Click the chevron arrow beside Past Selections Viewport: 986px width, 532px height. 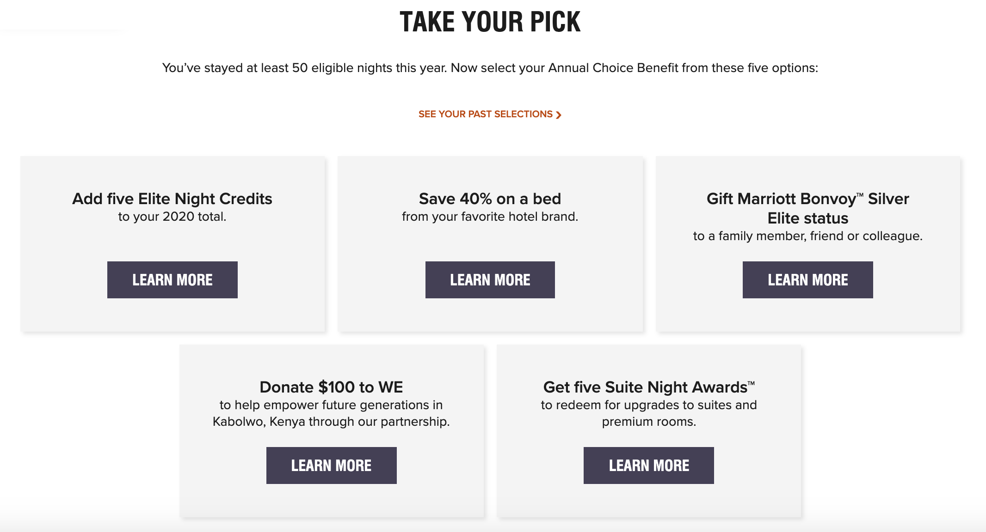pos(559,115)
